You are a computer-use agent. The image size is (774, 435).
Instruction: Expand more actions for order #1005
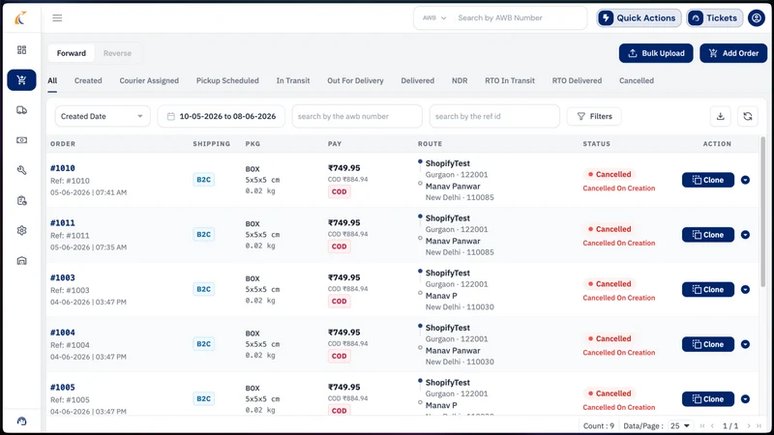click(745, 399)
